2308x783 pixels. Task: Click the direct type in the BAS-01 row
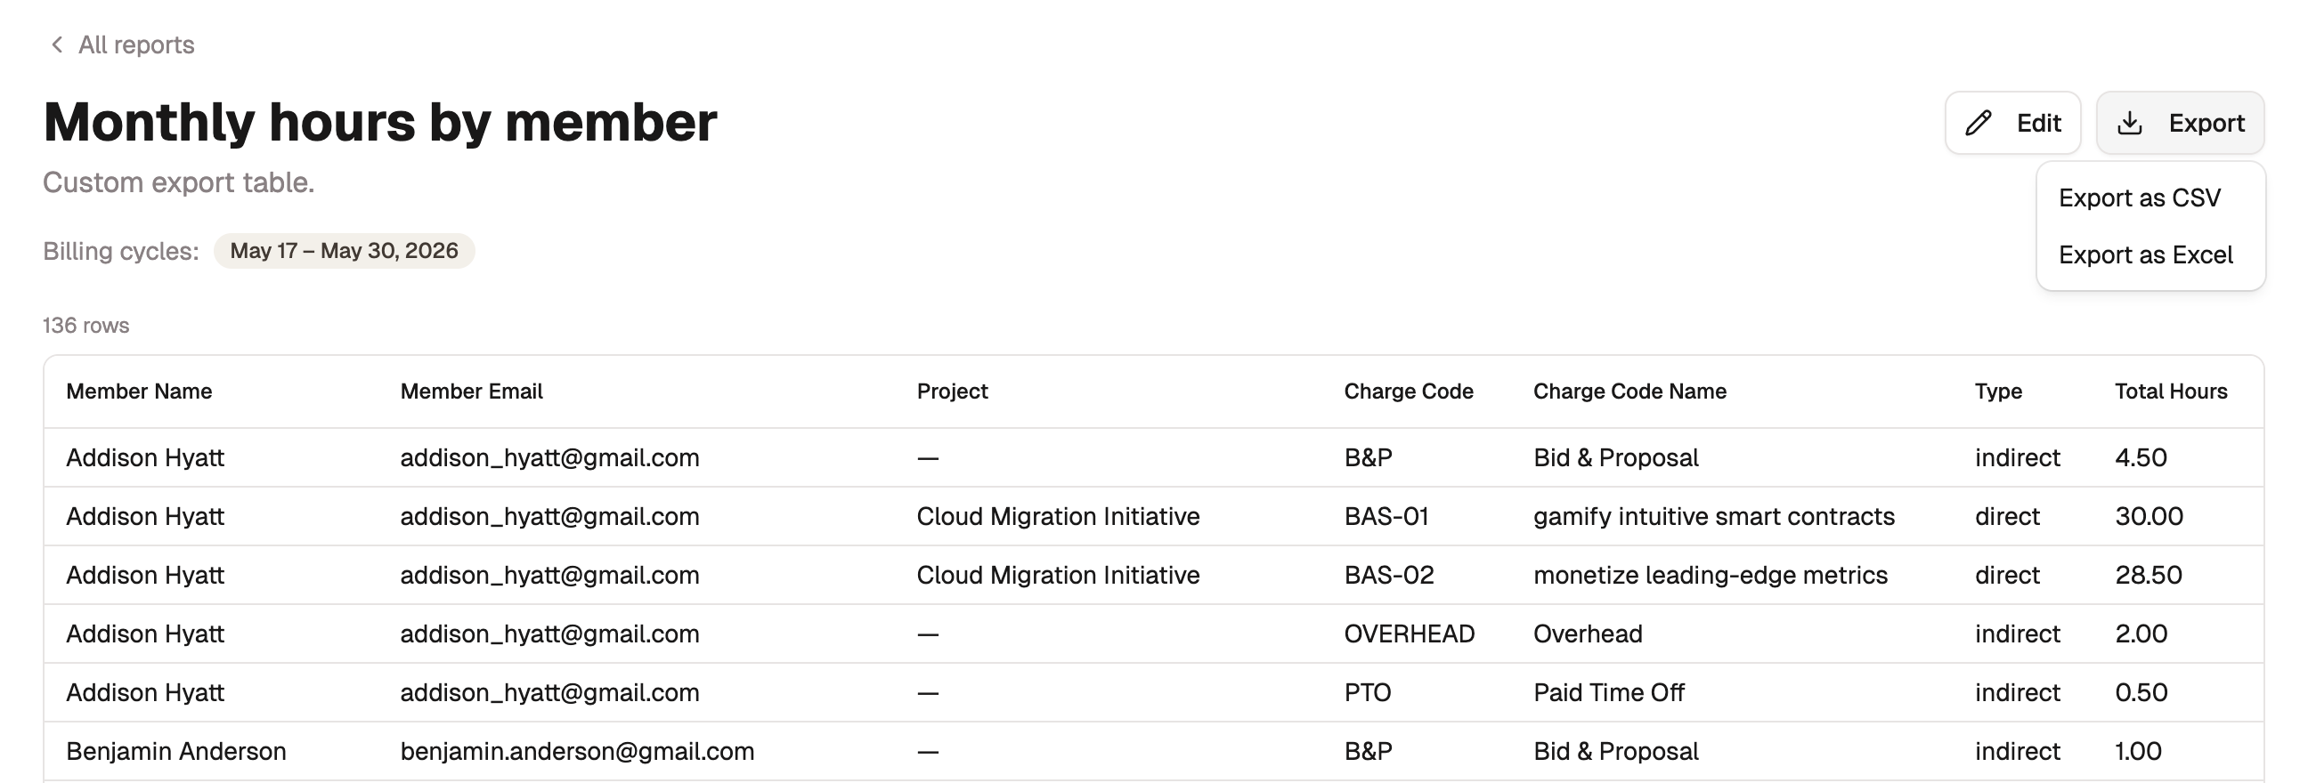2007,516
